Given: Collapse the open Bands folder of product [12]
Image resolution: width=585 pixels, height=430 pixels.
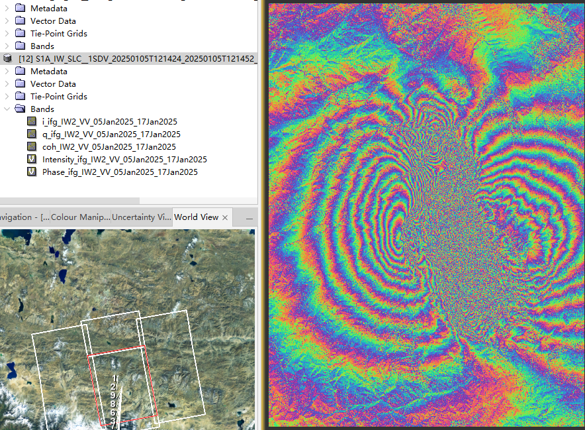Looking at the screenshot, I should point(7,109).
